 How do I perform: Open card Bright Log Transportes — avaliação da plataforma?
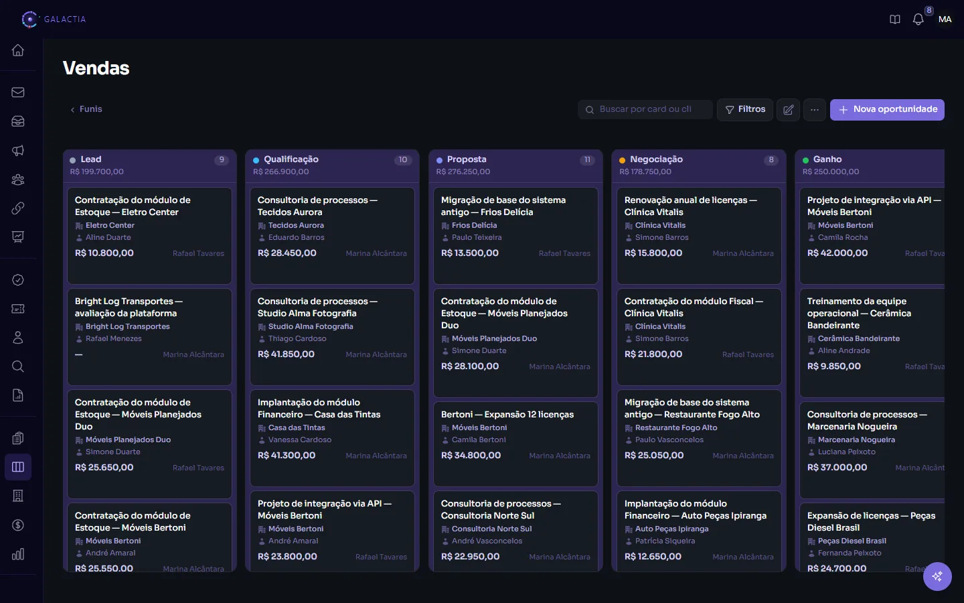150,337
